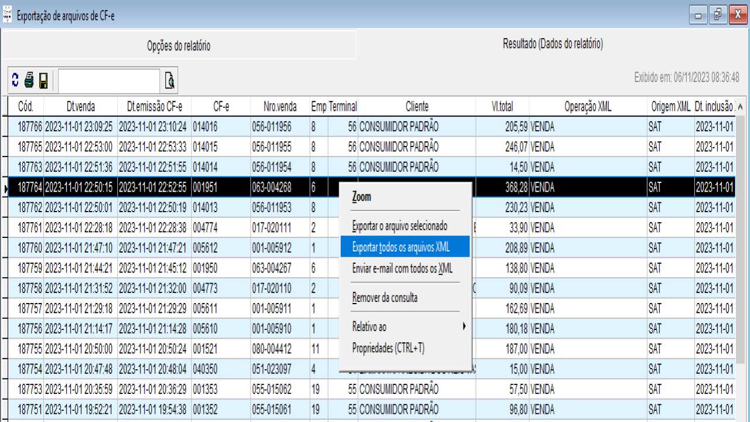Switch to 'Opções do relatório' tab
Image resolution: width=750 pixels, height=422 pixels.
tap(179, 46)
